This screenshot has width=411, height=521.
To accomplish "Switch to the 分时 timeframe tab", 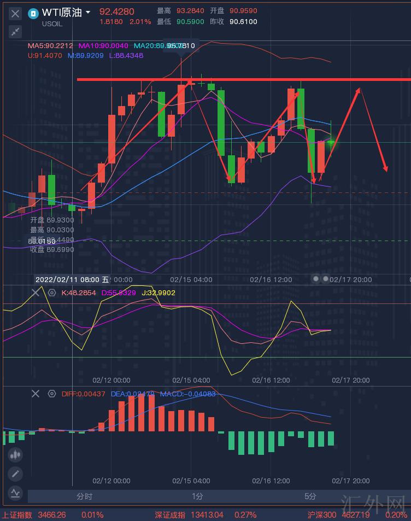I will [x=84, y=496].
